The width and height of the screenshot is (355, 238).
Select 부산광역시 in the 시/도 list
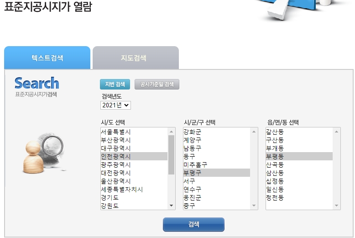[134, 140]
